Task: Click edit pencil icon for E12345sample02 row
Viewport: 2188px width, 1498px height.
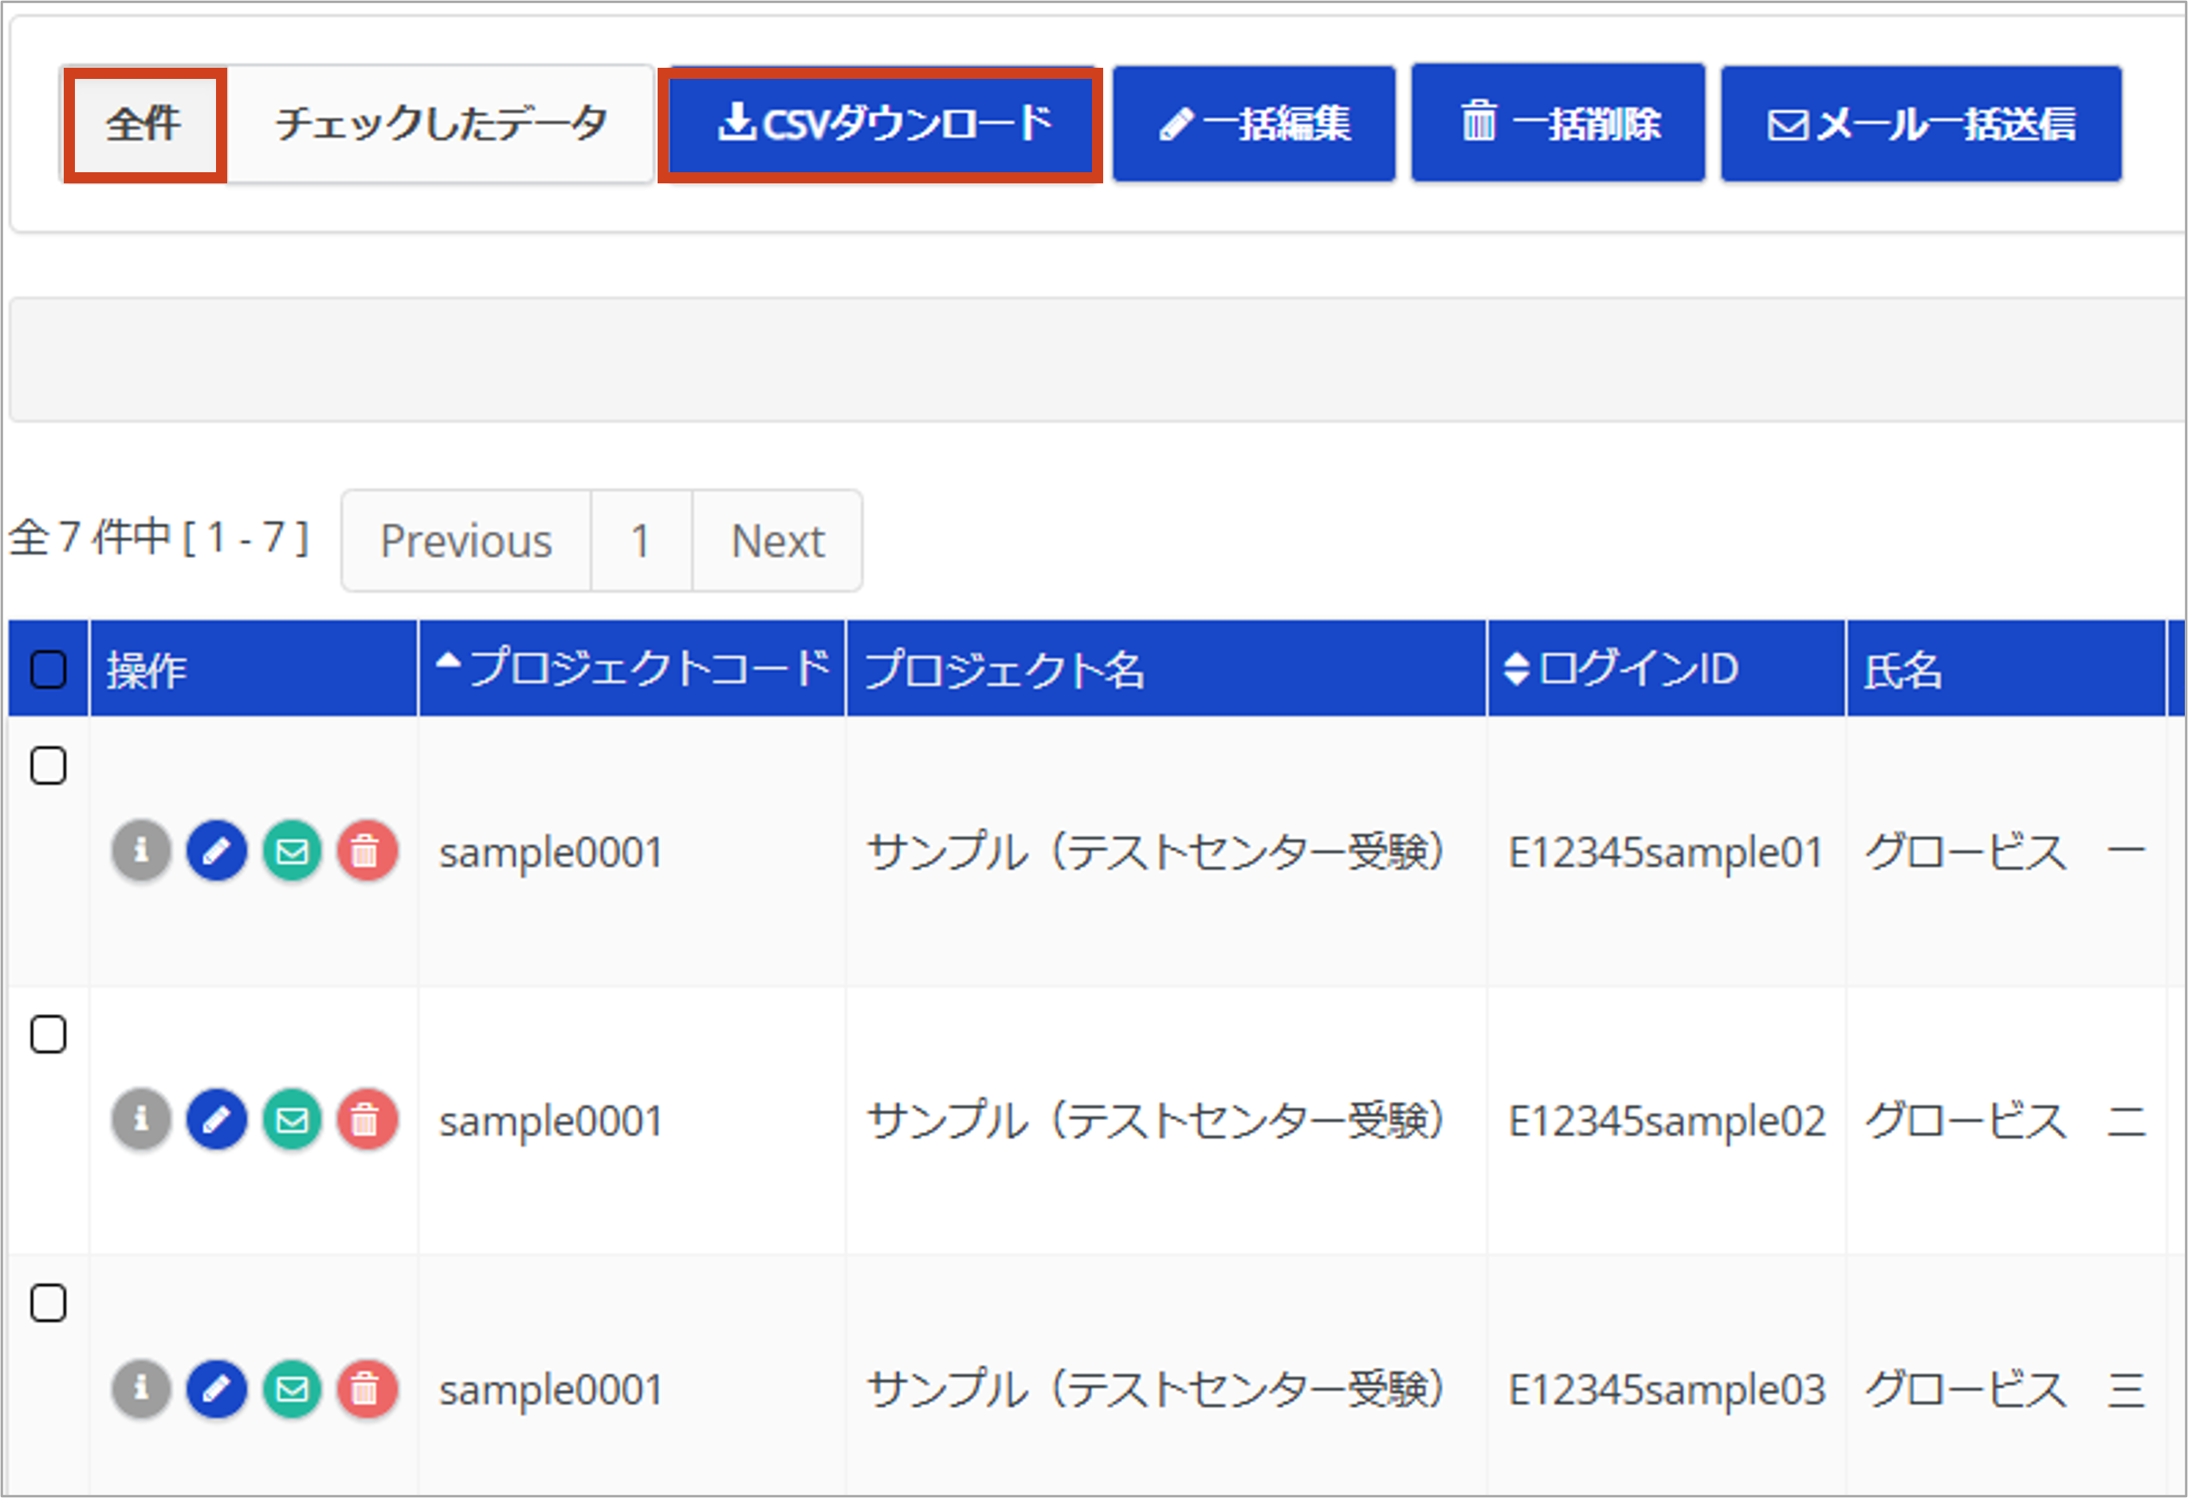Action: point(217,1119)
